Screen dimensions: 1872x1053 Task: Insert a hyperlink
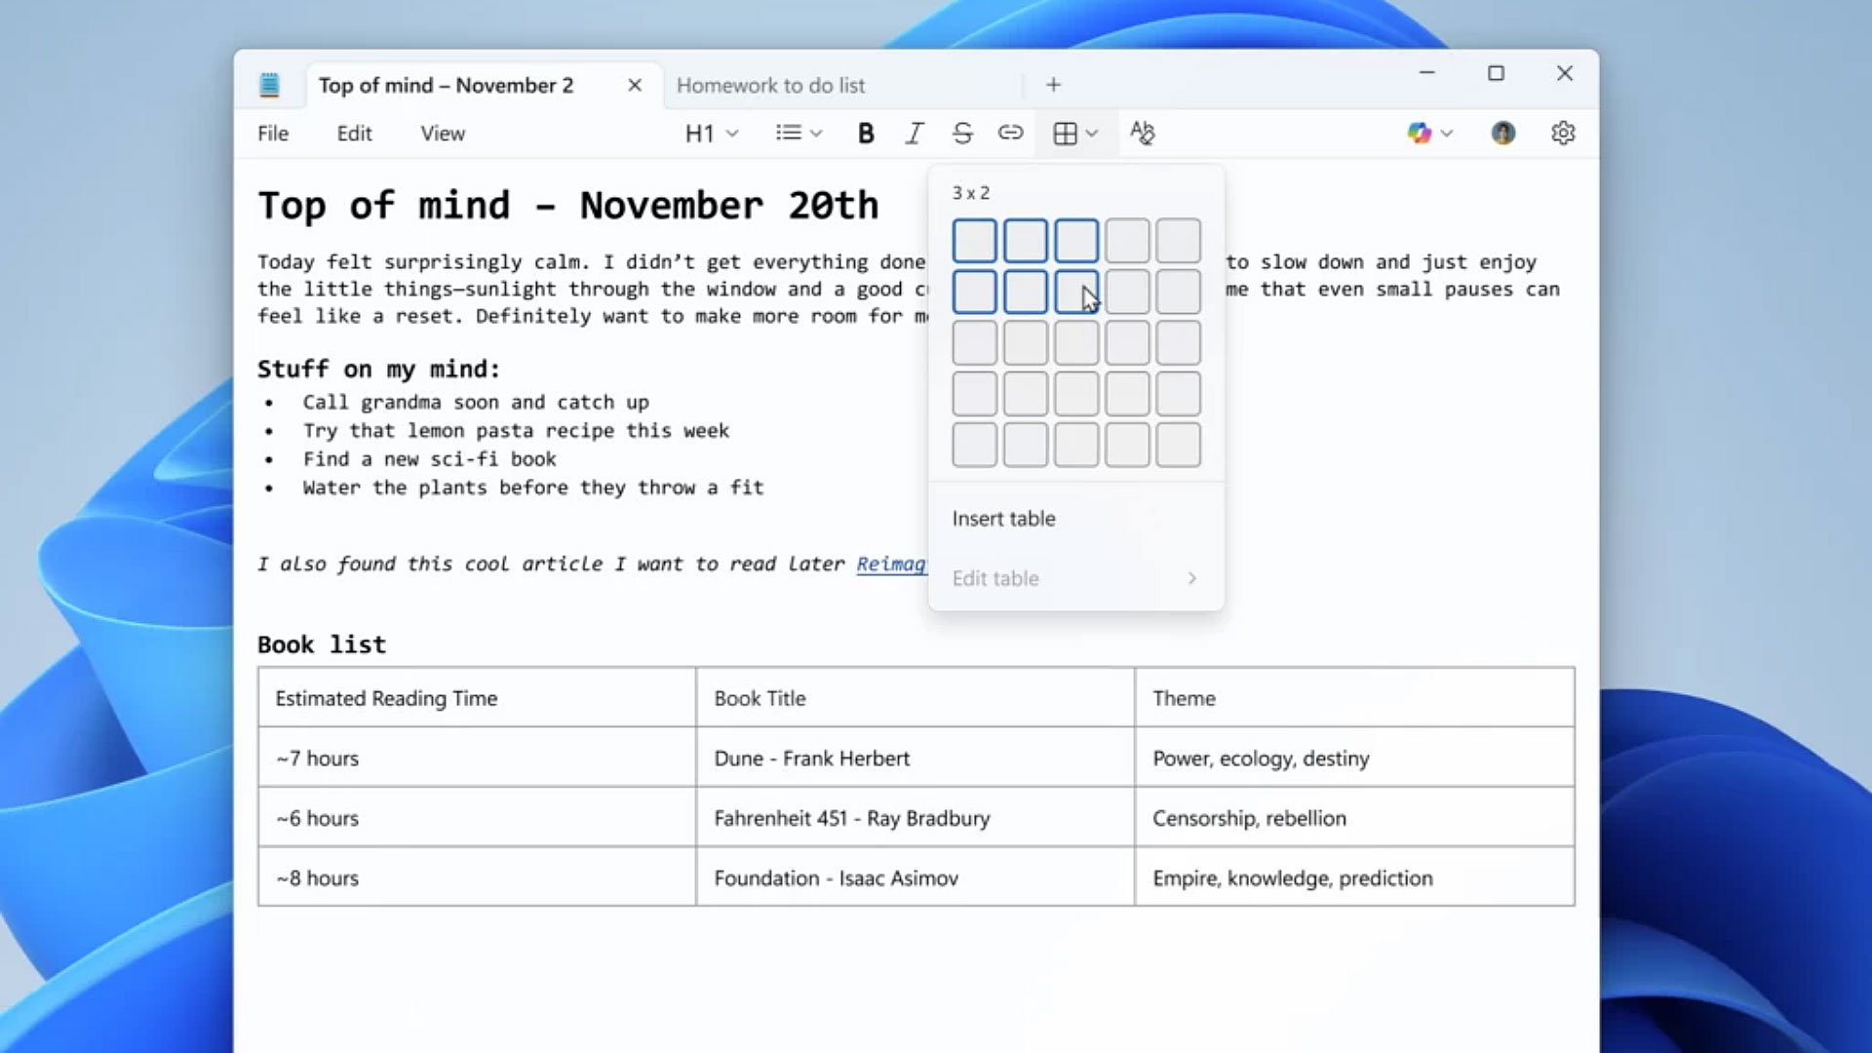(1010, 134)
